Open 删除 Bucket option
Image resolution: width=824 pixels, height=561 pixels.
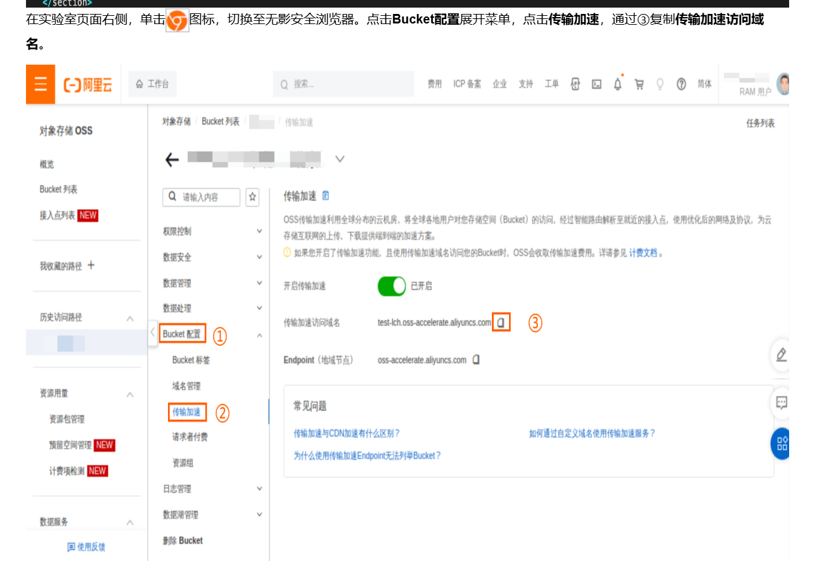tap(183, 541)
